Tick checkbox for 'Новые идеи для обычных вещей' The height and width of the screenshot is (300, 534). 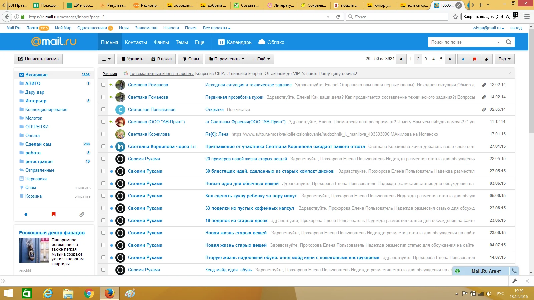(103, 183)
